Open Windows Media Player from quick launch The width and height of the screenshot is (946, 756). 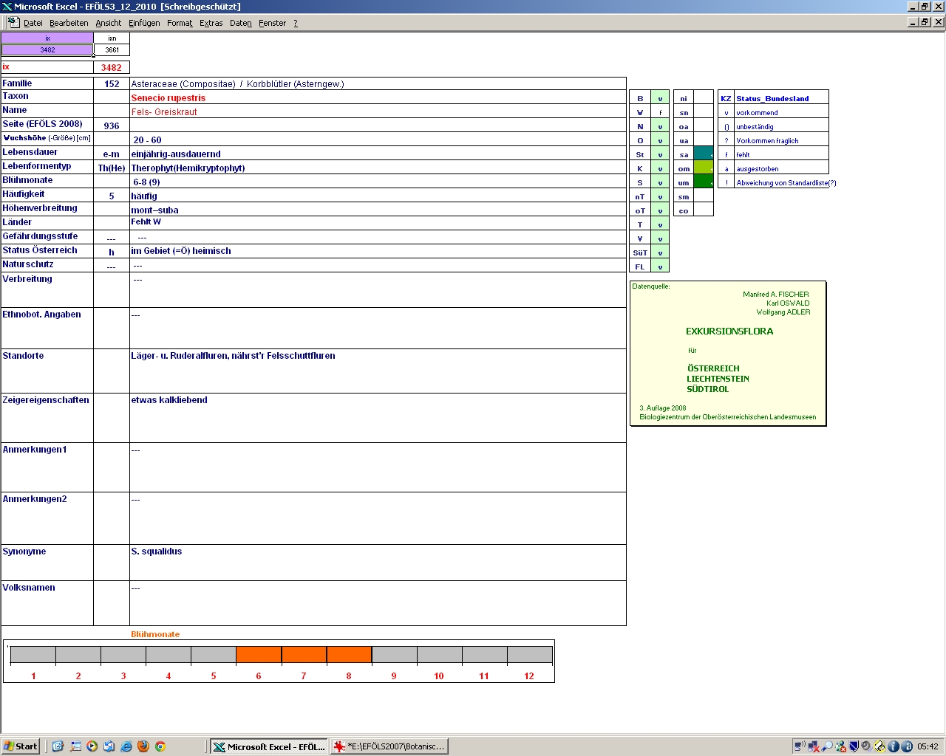click(x=92, y=746)
